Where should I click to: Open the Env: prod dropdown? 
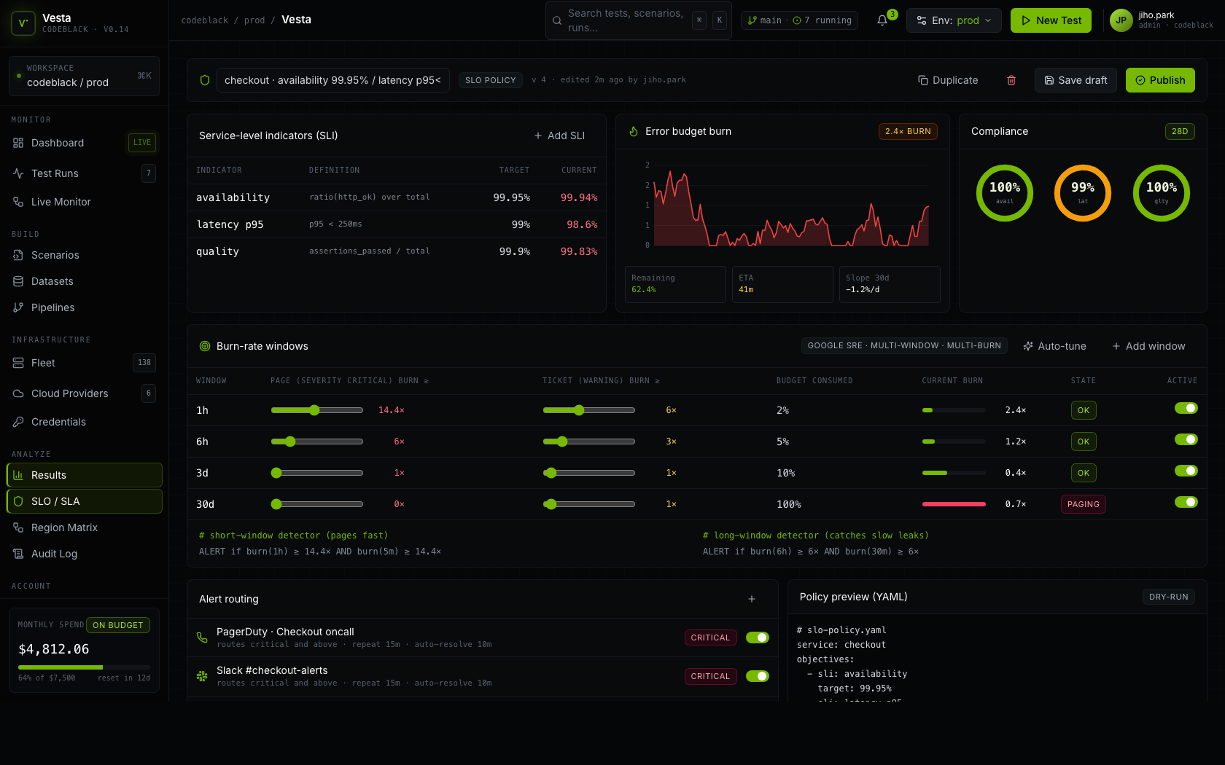click(954, 20)
